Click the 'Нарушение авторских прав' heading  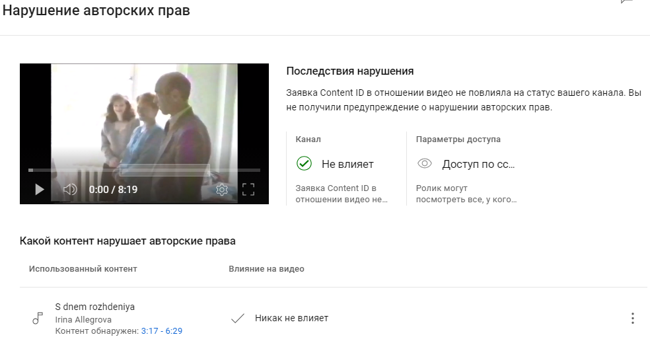[x=96, y=11]
